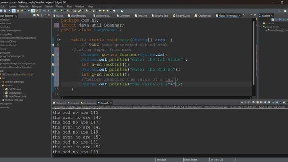Screen dimensions: 288x162
Task: Toggle Scroll Lock in the Console toolbar
Action: click(258, 103)
